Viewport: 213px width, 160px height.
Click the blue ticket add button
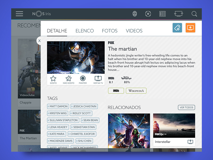(177, 28)
